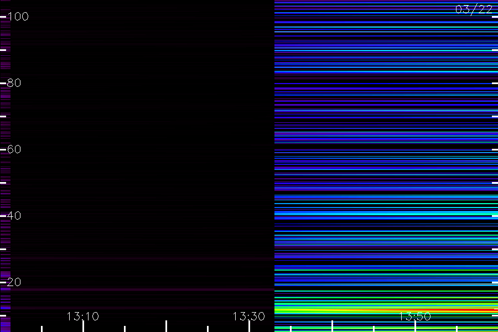The width and height of the screenshot is (498, 332).
Task: Click the 13:10 time axis label
Action: point(83,317)
